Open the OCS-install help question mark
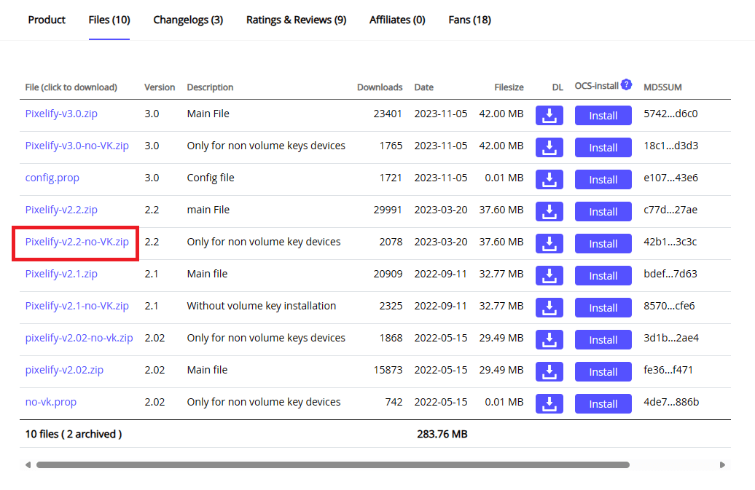Image resolution: width=755 pixels, height=490 pixels. point(626,84)
